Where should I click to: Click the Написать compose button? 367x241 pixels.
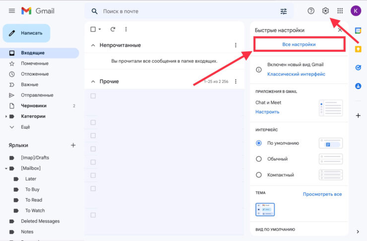26,33
